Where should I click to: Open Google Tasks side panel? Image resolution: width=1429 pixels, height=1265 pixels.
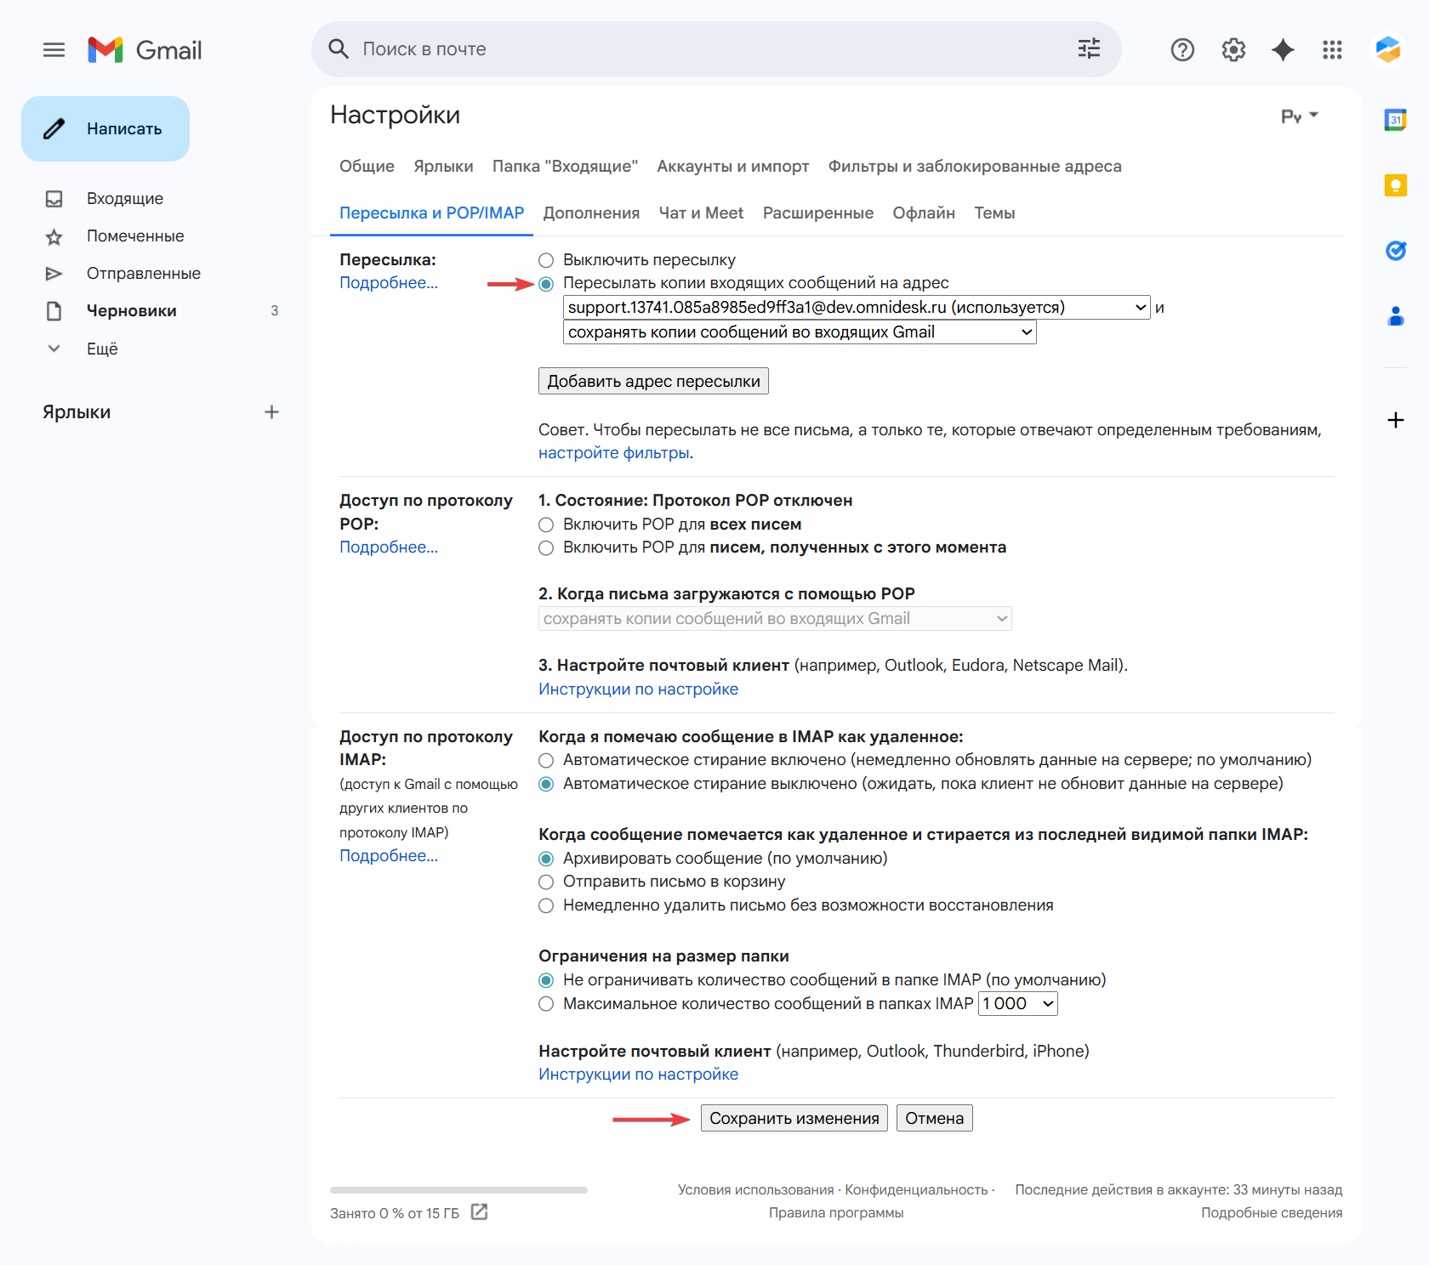coord(1395,251)
